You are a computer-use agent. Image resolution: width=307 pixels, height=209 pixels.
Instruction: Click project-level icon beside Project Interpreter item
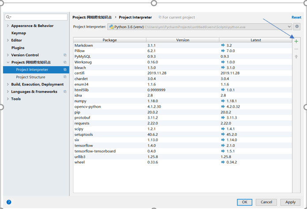click(x=65, y=70)
